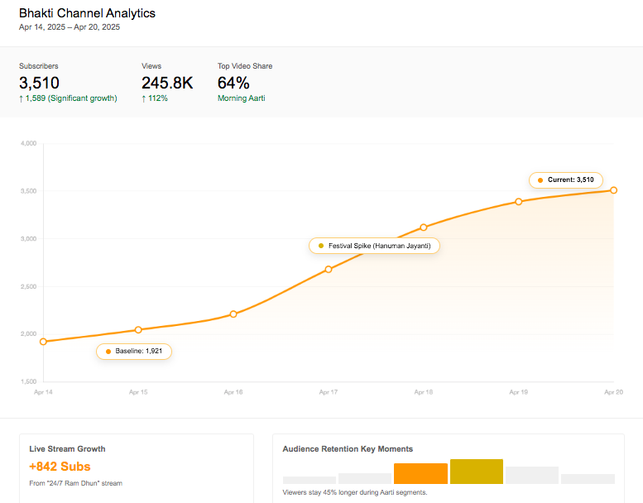
Task: Select the Apr 17 point on the line
Action: tap(329, 270)
